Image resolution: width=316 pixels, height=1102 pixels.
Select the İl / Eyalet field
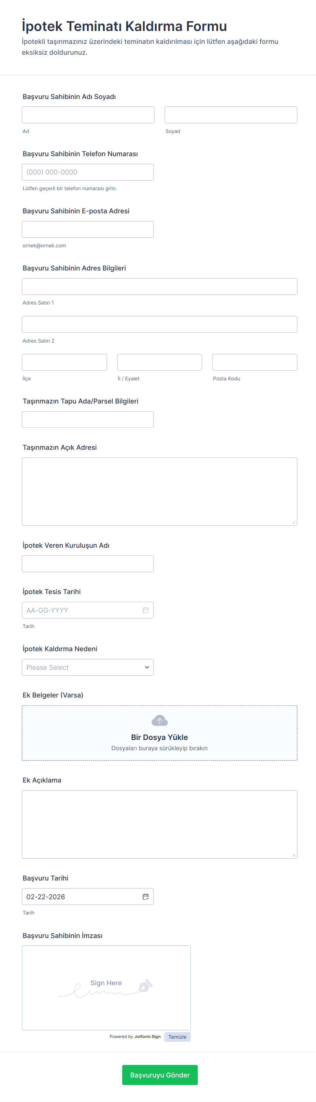pyautogui.click(x=159, y=362)
